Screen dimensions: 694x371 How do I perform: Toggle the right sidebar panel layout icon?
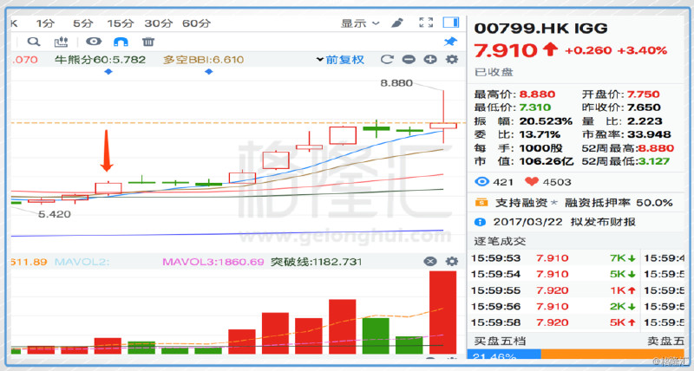(x=450, y=23)
